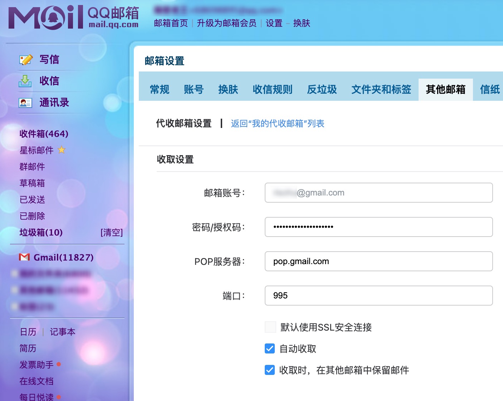Open the 已删除 folder

click(x=32, y=216)
